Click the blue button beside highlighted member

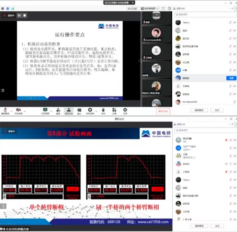[231, 78]
